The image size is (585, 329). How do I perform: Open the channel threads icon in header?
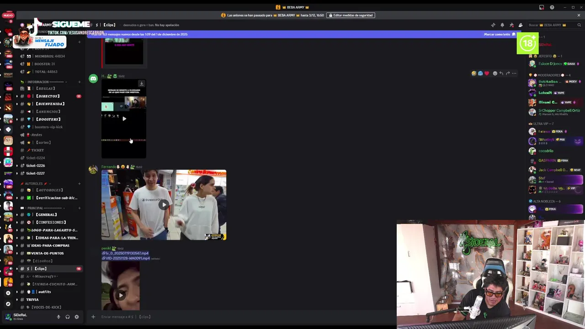pyautogui.click(x=493, y=25)
